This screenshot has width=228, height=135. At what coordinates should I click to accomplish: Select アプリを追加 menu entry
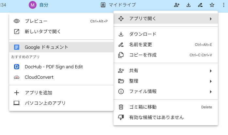pos(61,93)
